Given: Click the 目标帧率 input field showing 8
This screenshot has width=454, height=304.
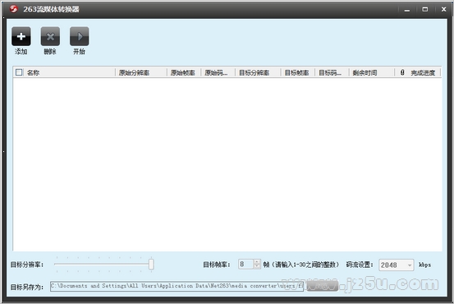Looking at the screenshot, I should (245, 264).
